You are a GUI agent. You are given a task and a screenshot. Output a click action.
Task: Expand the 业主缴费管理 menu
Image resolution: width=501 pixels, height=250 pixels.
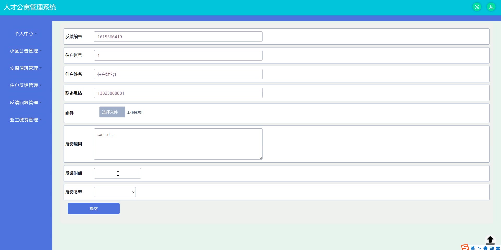26,120
